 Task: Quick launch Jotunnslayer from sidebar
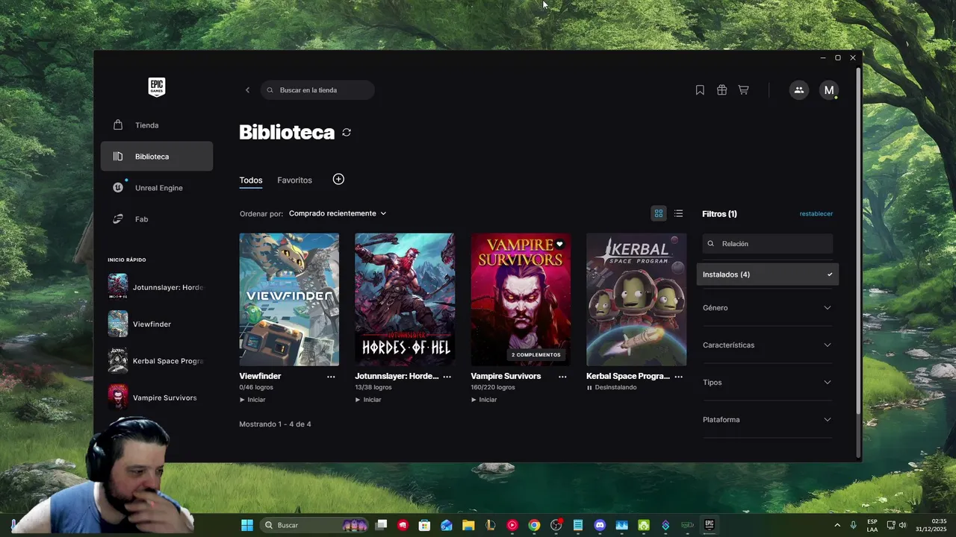[156, 287]
